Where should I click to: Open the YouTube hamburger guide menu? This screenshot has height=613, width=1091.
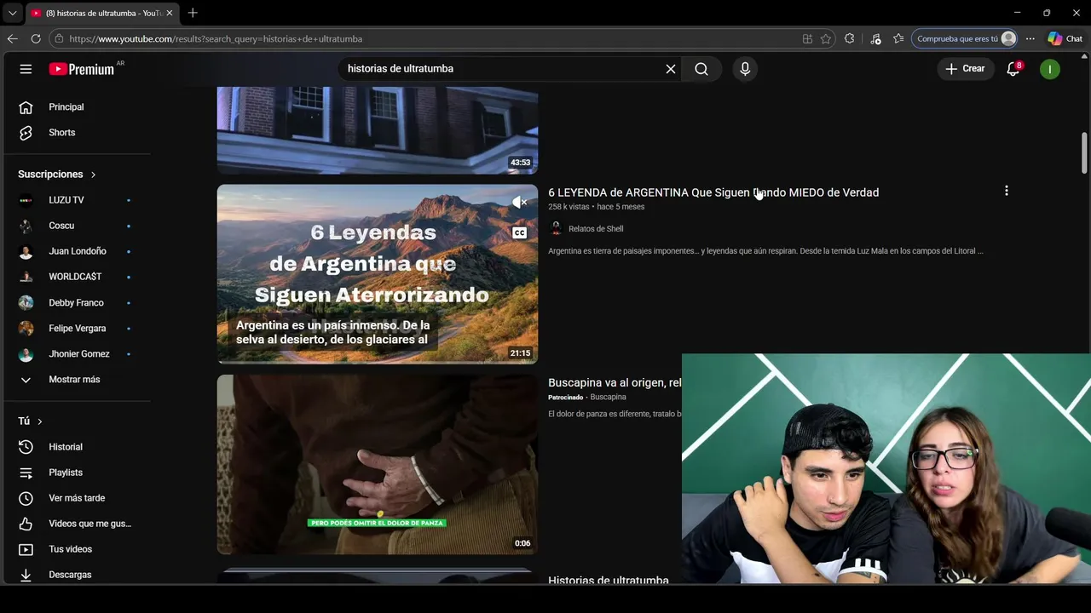pyautogui.click(x=26, y=69)
